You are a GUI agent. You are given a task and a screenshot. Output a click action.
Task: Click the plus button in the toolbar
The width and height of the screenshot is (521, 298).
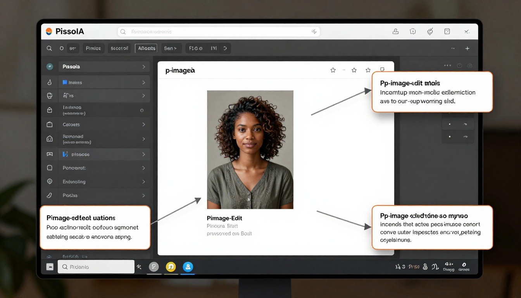tap(468, 49)
